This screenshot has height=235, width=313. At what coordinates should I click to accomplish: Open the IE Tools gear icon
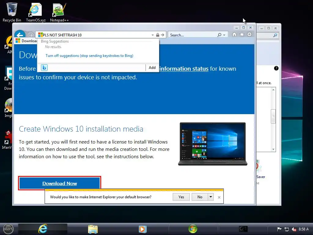click(x=249, y=35)
